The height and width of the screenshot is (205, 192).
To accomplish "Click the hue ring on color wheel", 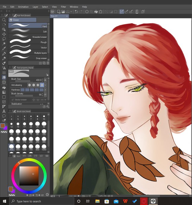I will pyautogui.click(x=29, y=160).
